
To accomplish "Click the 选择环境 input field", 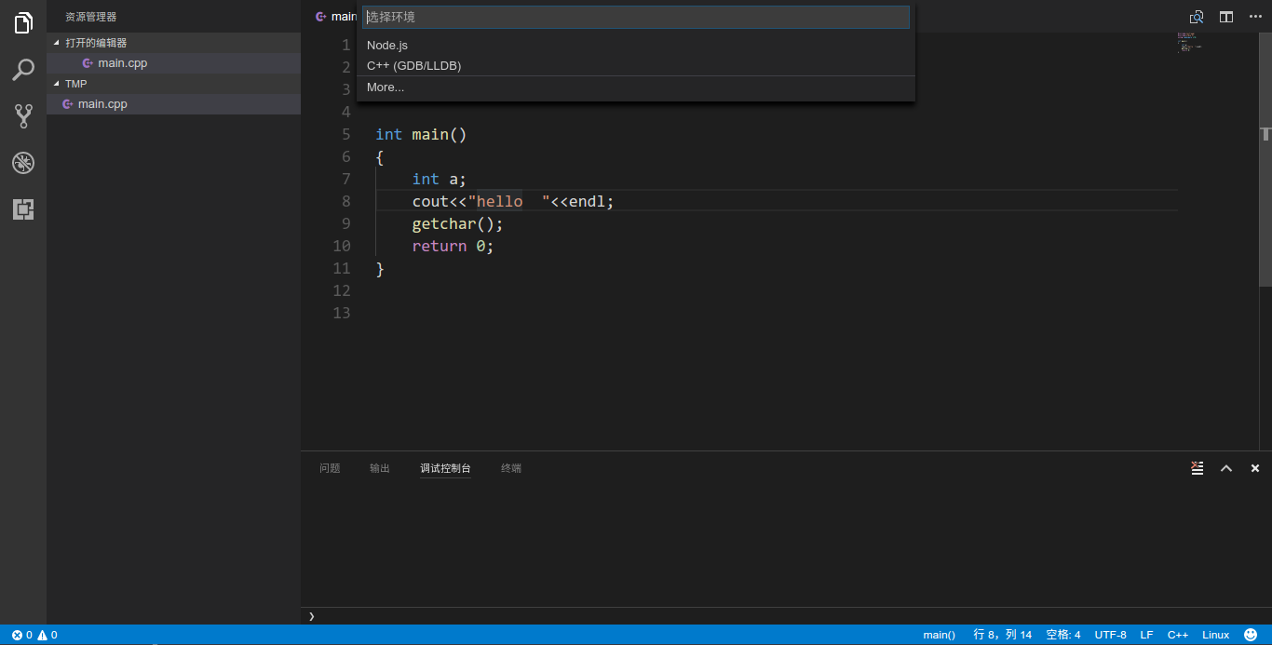I will (635, 17).
